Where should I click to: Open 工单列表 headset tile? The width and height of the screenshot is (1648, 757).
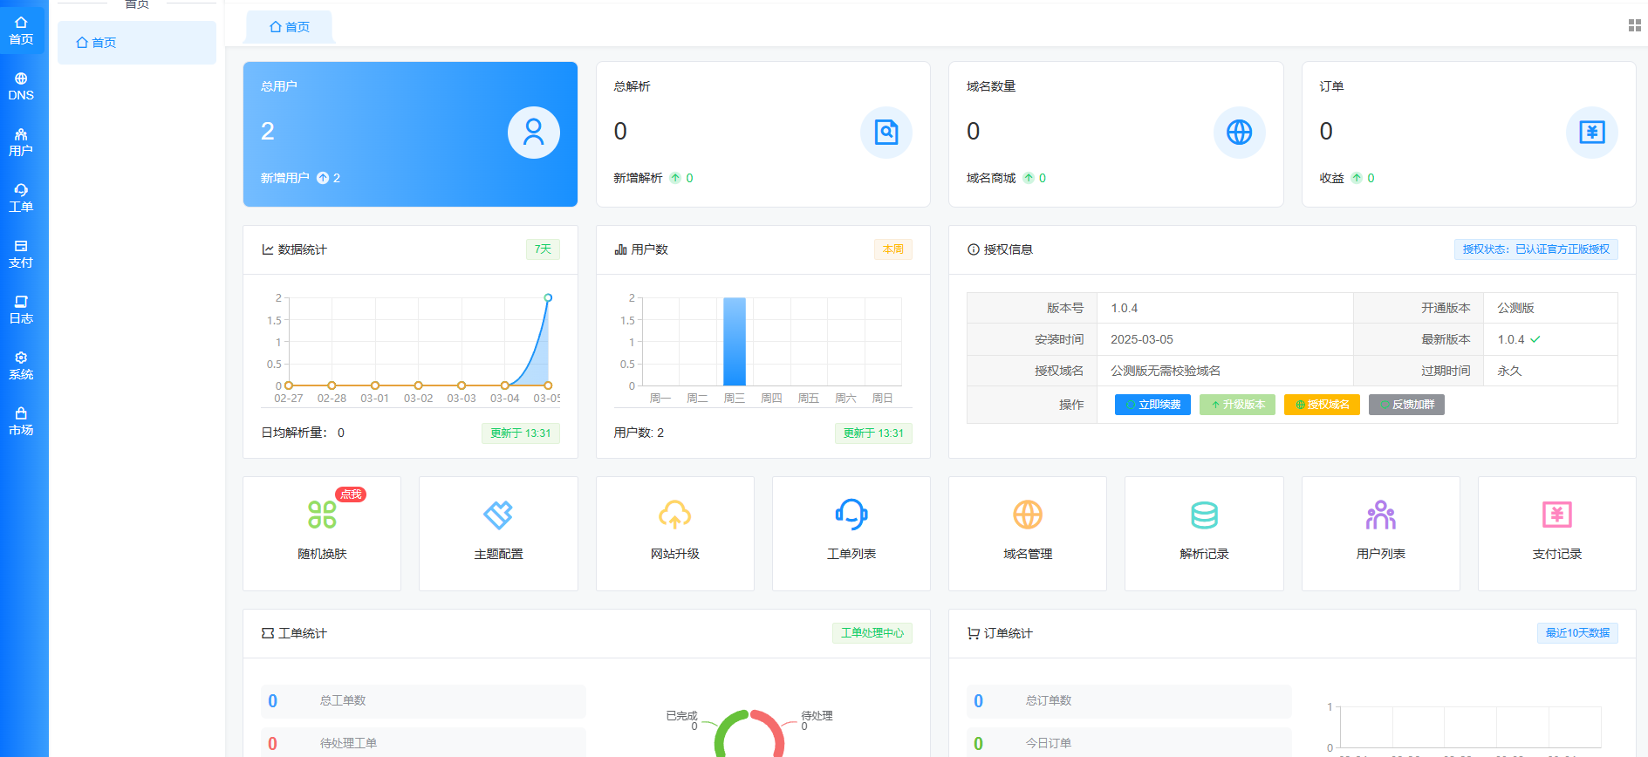(x=851, y=534)
